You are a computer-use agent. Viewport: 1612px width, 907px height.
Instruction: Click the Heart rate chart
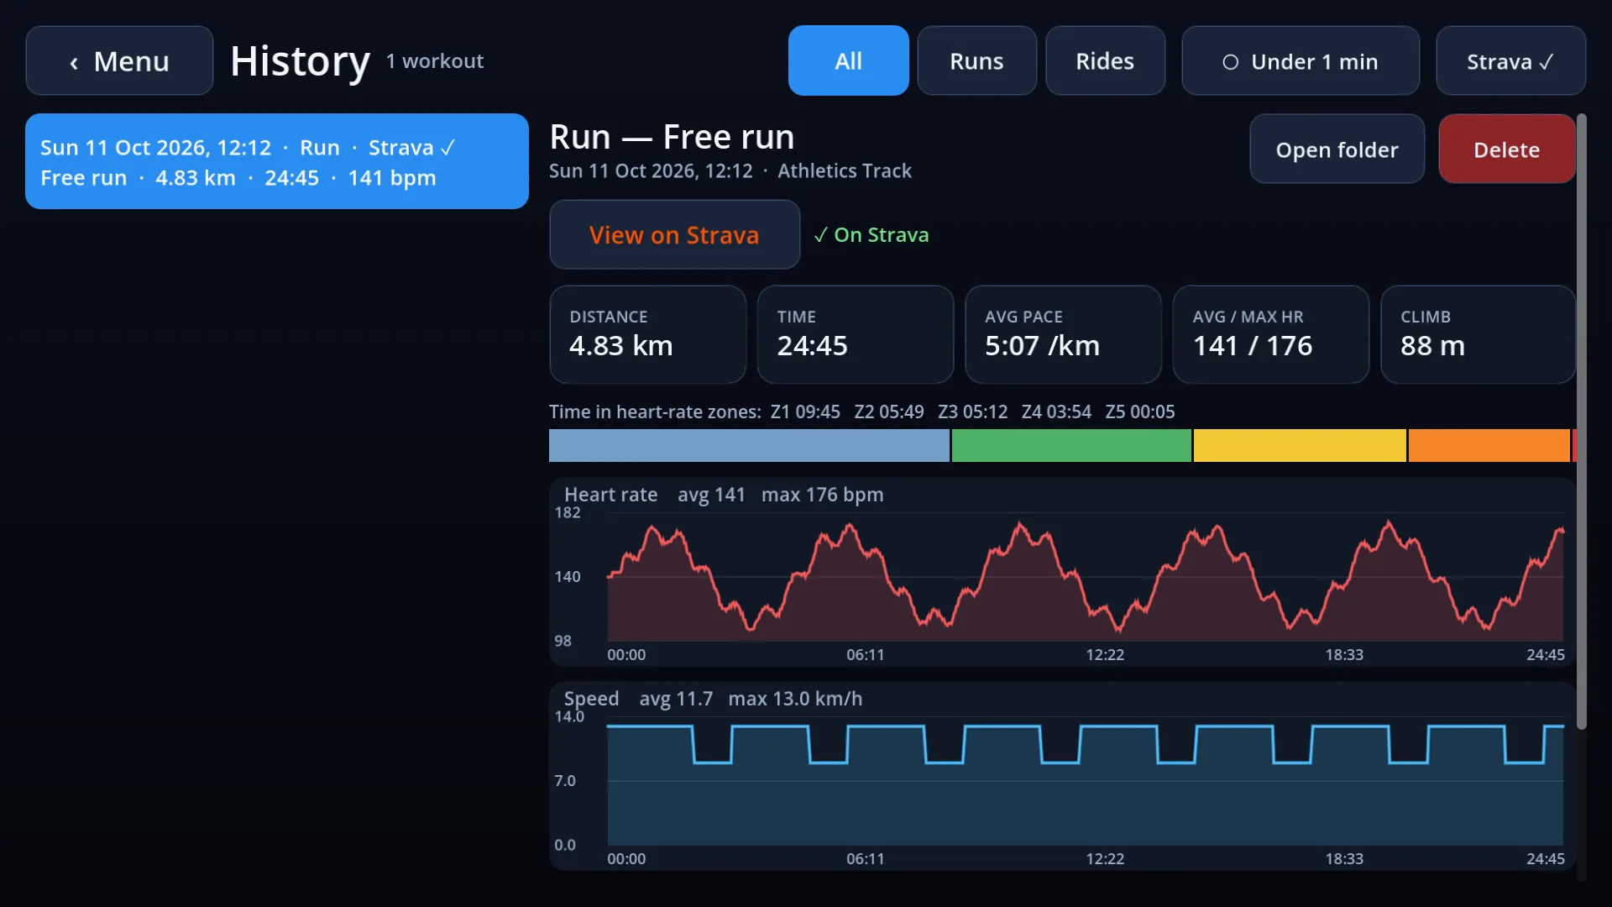pos(1062,572)
